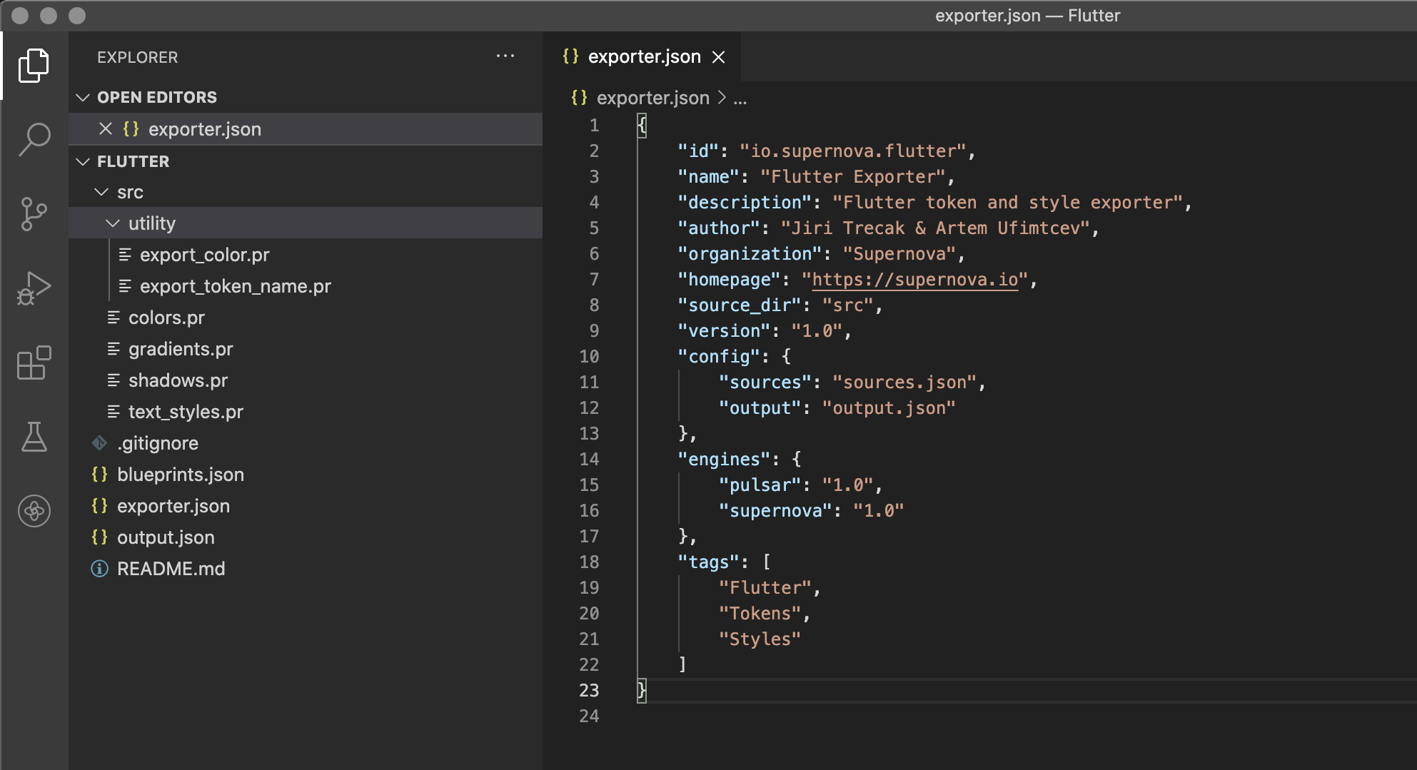Click line number 18 in gutter
1417x770 pixels.
(x=589, y=562)
